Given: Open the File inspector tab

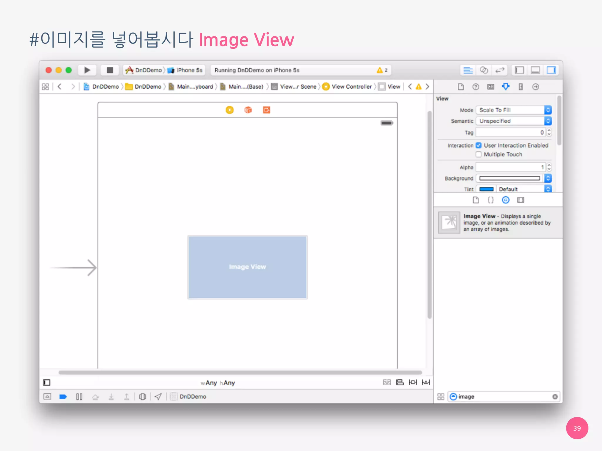Looking at the screenshot, I should tap(461, 87).
